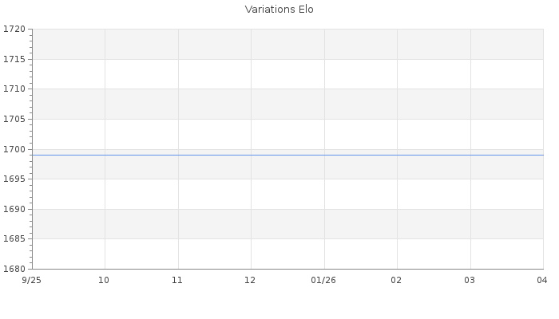Click month 03 on the x-axis
Viewport: 559px width, 319px height.
pyautogui.click(x=470, y=280)
